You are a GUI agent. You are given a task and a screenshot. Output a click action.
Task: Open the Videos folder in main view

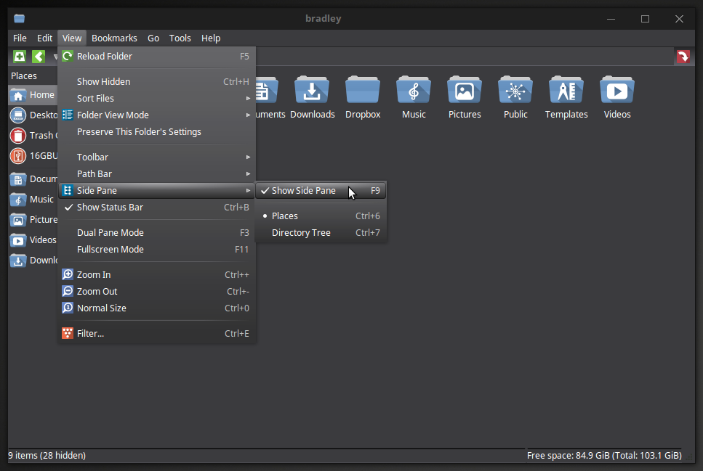click(616, 97)
